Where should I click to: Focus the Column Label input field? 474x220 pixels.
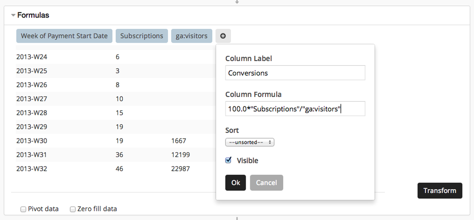coord(295,73)
